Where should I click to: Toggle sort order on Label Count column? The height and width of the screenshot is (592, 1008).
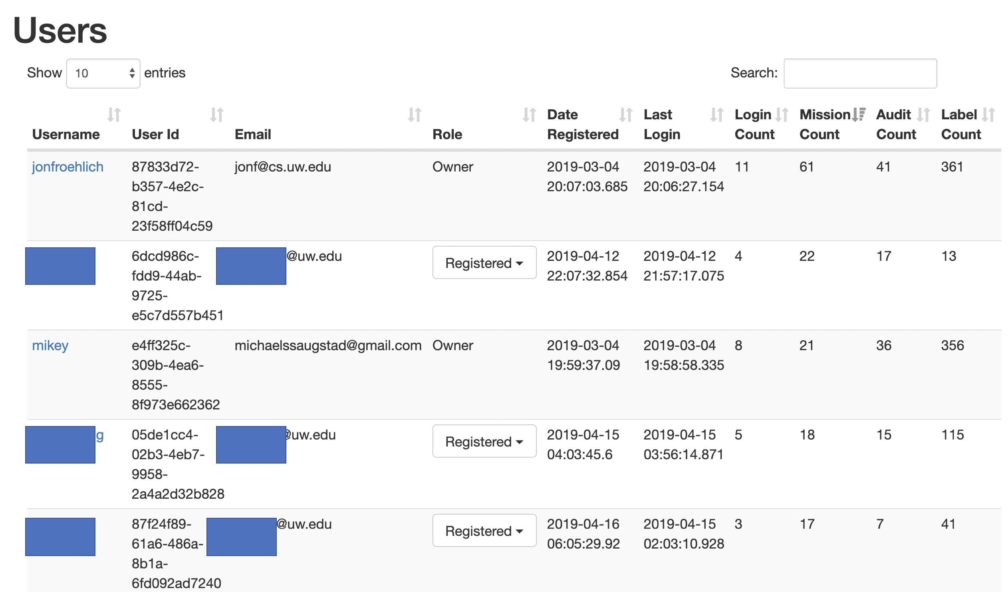tap(989, 115)
